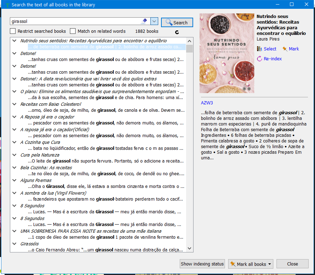Click in the girassol search input field
315x275 pixels.
pos(75,21)
